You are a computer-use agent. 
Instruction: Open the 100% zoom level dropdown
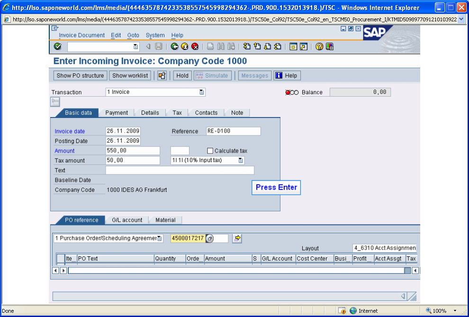click(455, 311)
